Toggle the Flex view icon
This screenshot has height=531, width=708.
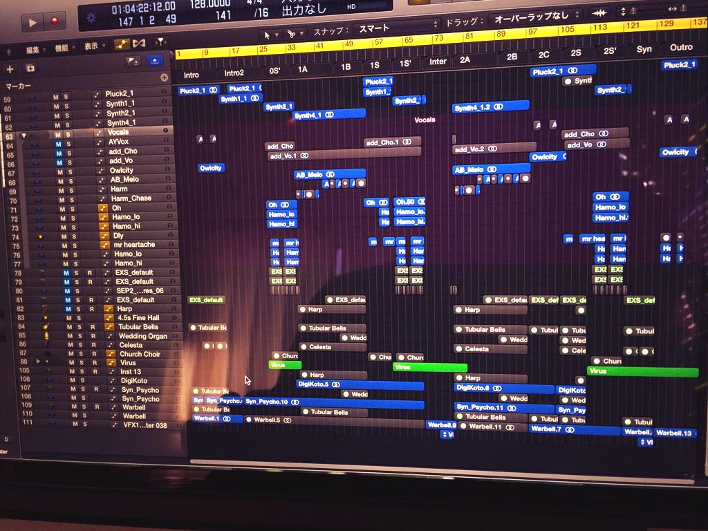click(139, 43)
